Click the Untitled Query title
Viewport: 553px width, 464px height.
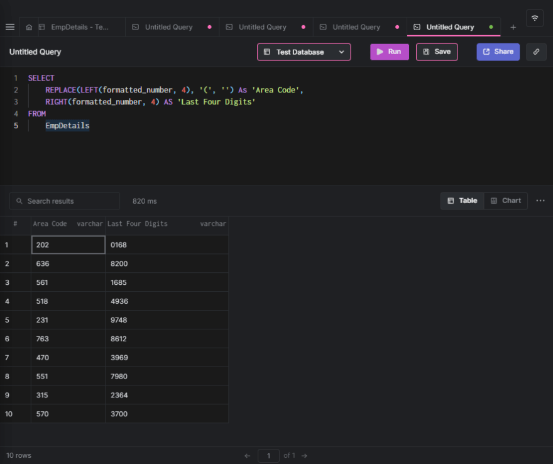coord(35,52)
